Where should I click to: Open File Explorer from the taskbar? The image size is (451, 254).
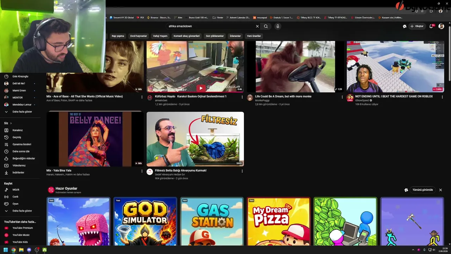click(x=21, y=250)
